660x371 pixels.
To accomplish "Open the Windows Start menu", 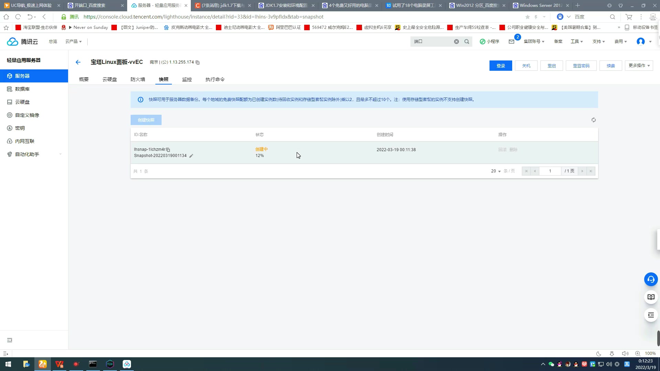I will [x=8, y=364].
